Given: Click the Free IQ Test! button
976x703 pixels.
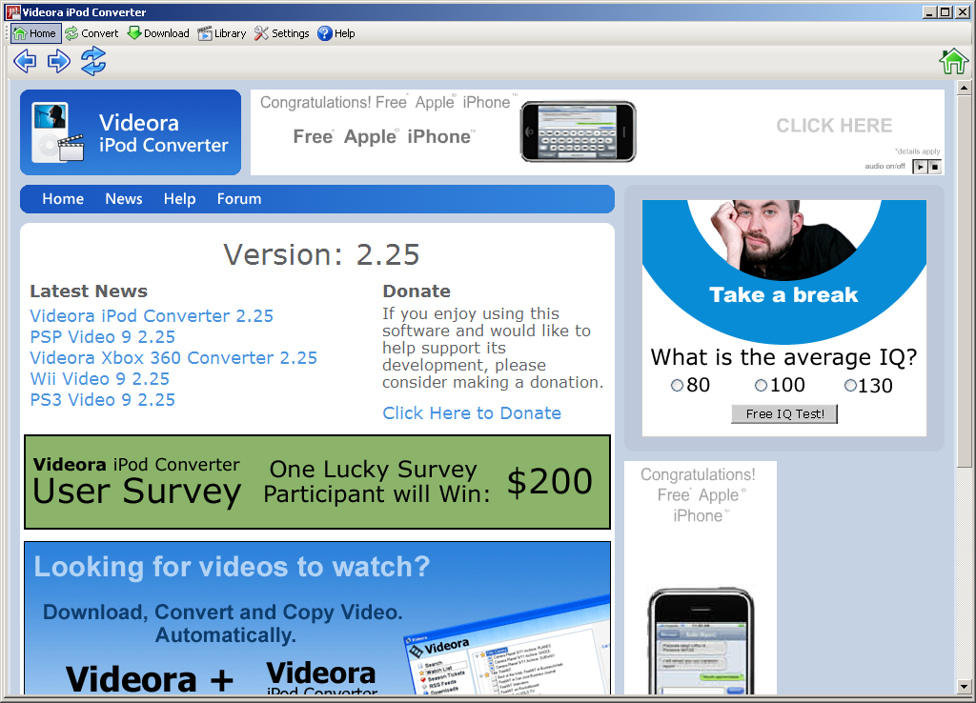Looking at the screenshot, I should (785, 414).
